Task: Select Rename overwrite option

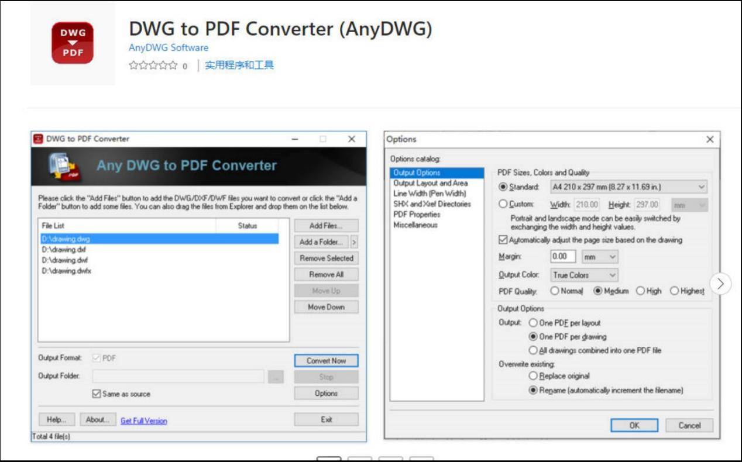Action: (x=533, y=390)
